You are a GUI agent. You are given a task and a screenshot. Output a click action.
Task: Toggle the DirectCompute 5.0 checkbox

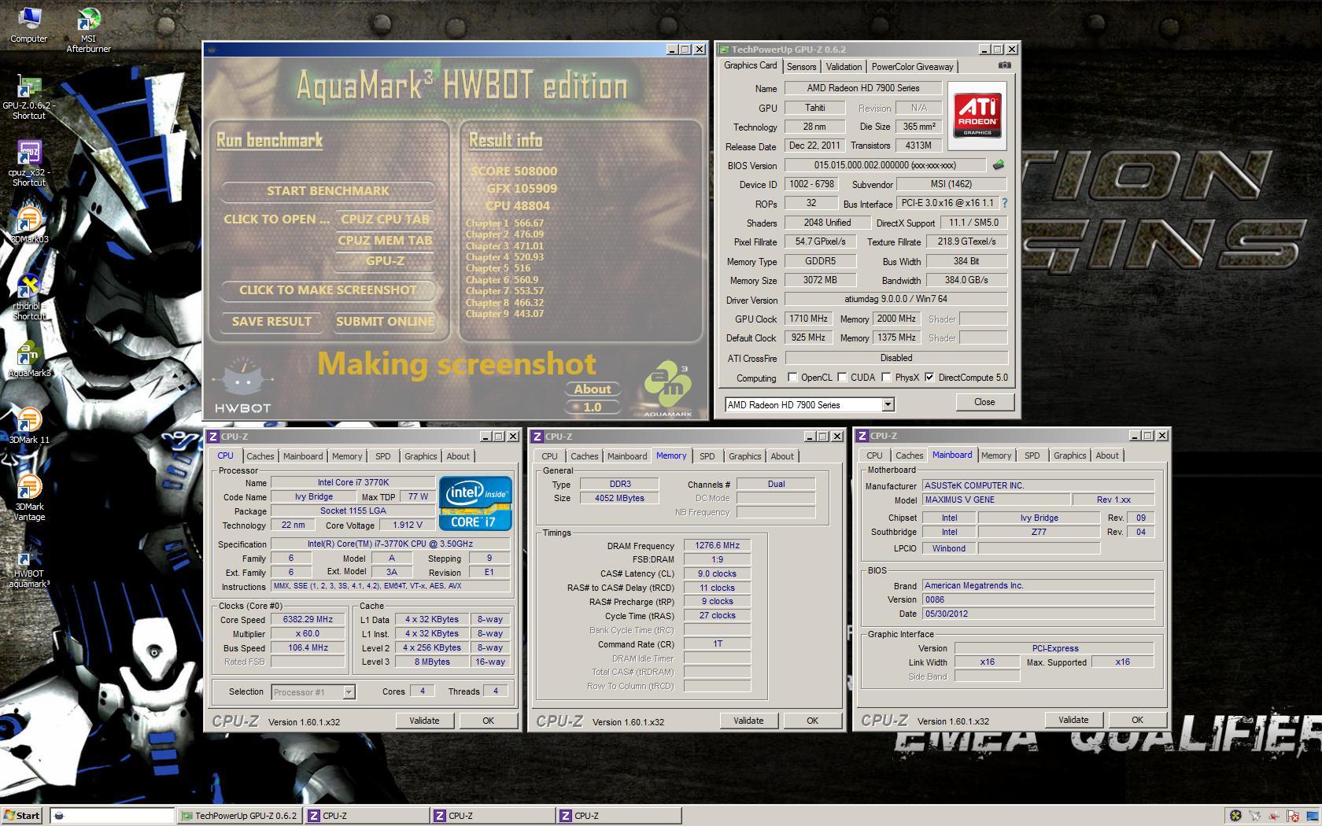[x=929, y=378]
